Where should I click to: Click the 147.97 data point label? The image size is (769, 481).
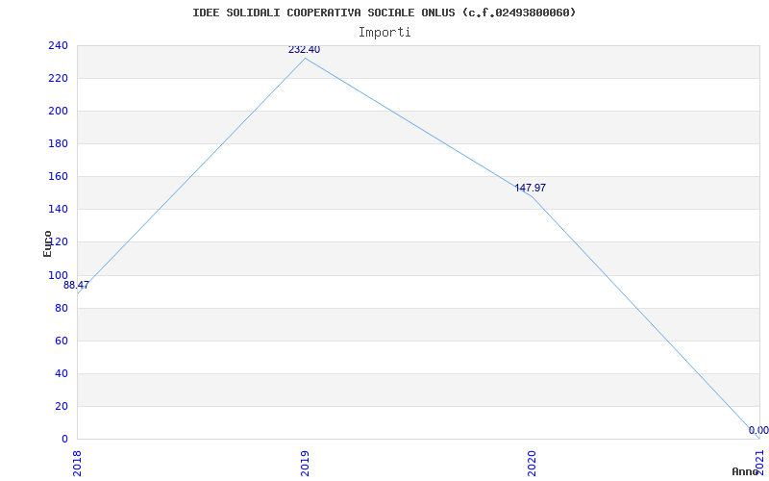(531, 188)
